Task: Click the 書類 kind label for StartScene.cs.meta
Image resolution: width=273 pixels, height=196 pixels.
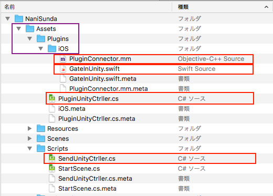Action: point(184,189)
